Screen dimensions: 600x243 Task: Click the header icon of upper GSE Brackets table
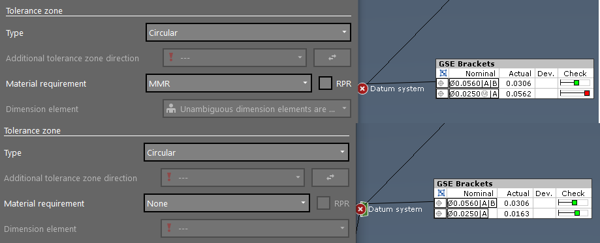[443, 73]
